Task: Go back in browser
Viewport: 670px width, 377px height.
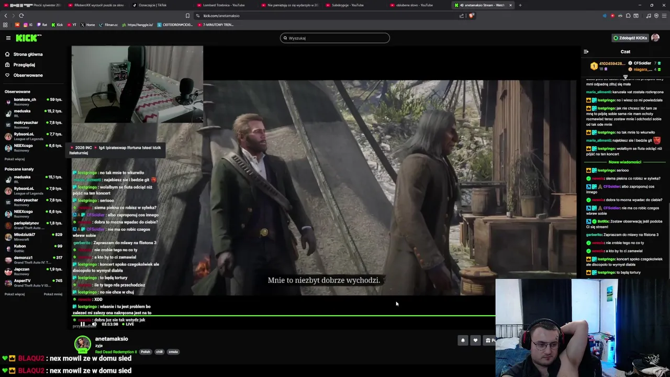Action: 5,16
